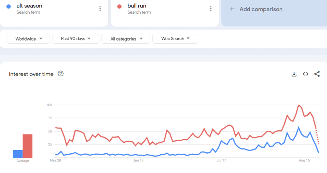
Task: Open the All categories dropdown
Action: tap(126, 39)
